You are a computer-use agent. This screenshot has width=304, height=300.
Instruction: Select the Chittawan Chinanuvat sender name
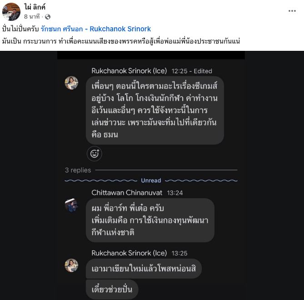click(127, 193)
